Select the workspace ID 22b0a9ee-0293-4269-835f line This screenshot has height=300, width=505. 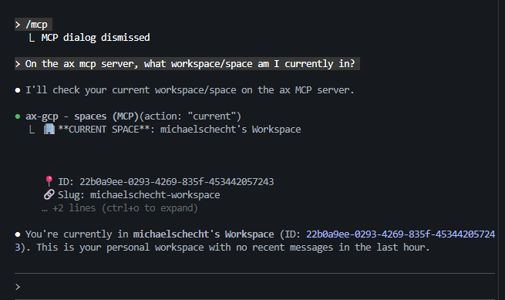(x=166, y=182)
